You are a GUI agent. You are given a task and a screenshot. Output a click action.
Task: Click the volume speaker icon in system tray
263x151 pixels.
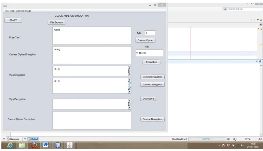(x=242, y=145)
